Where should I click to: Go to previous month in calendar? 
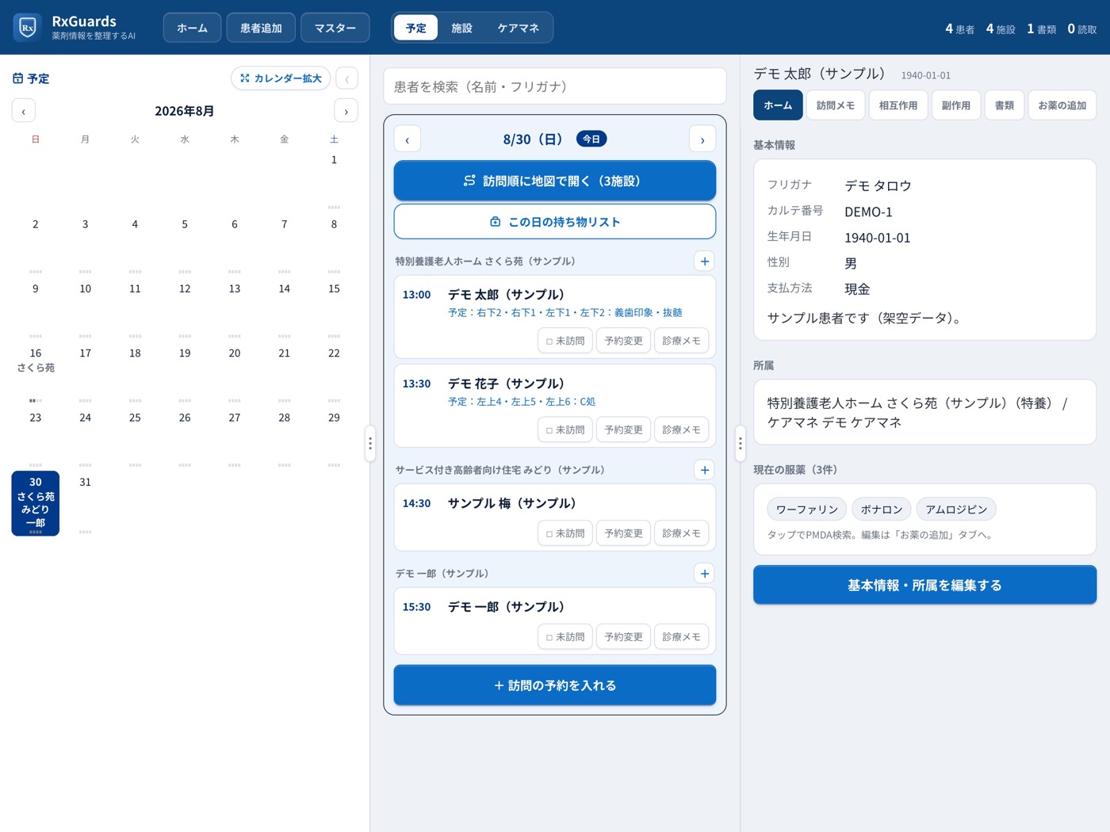point(24,111)
